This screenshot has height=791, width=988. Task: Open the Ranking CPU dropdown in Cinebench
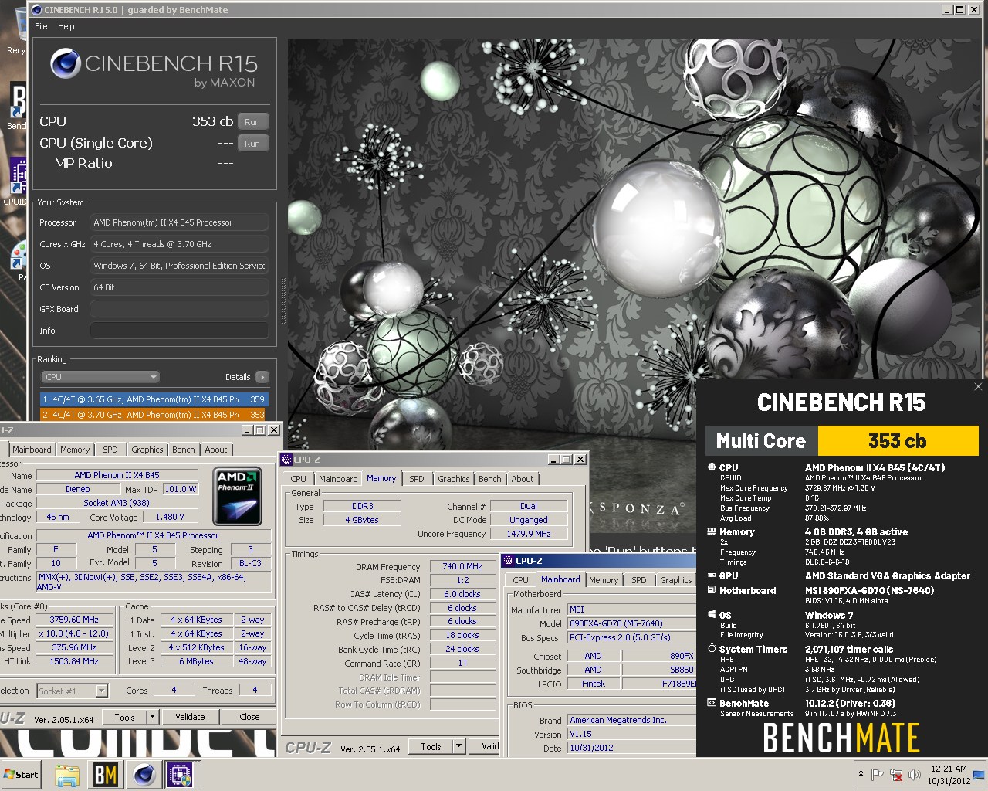tap(100, 377)
